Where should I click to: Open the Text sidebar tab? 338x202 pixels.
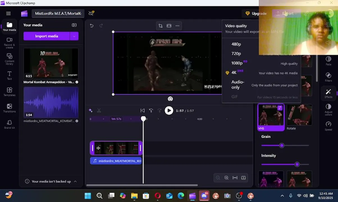coord(9,75)
